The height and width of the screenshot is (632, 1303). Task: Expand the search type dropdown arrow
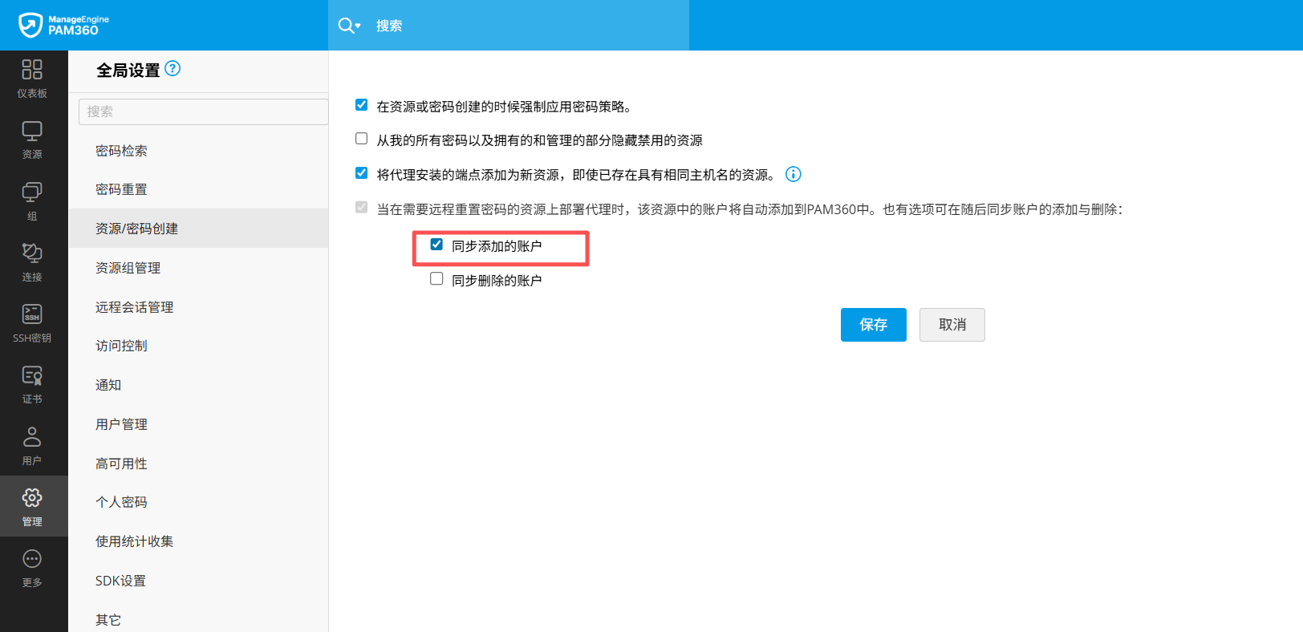point(358,26)
